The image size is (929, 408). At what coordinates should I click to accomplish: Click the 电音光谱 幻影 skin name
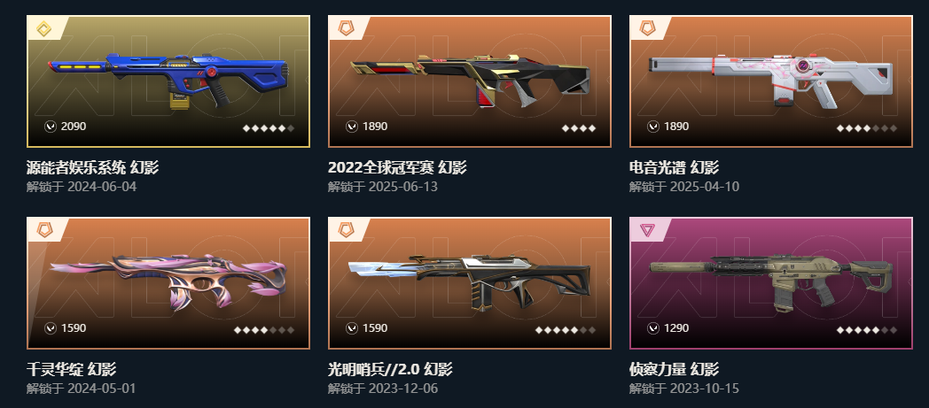(x=674, y=168)
